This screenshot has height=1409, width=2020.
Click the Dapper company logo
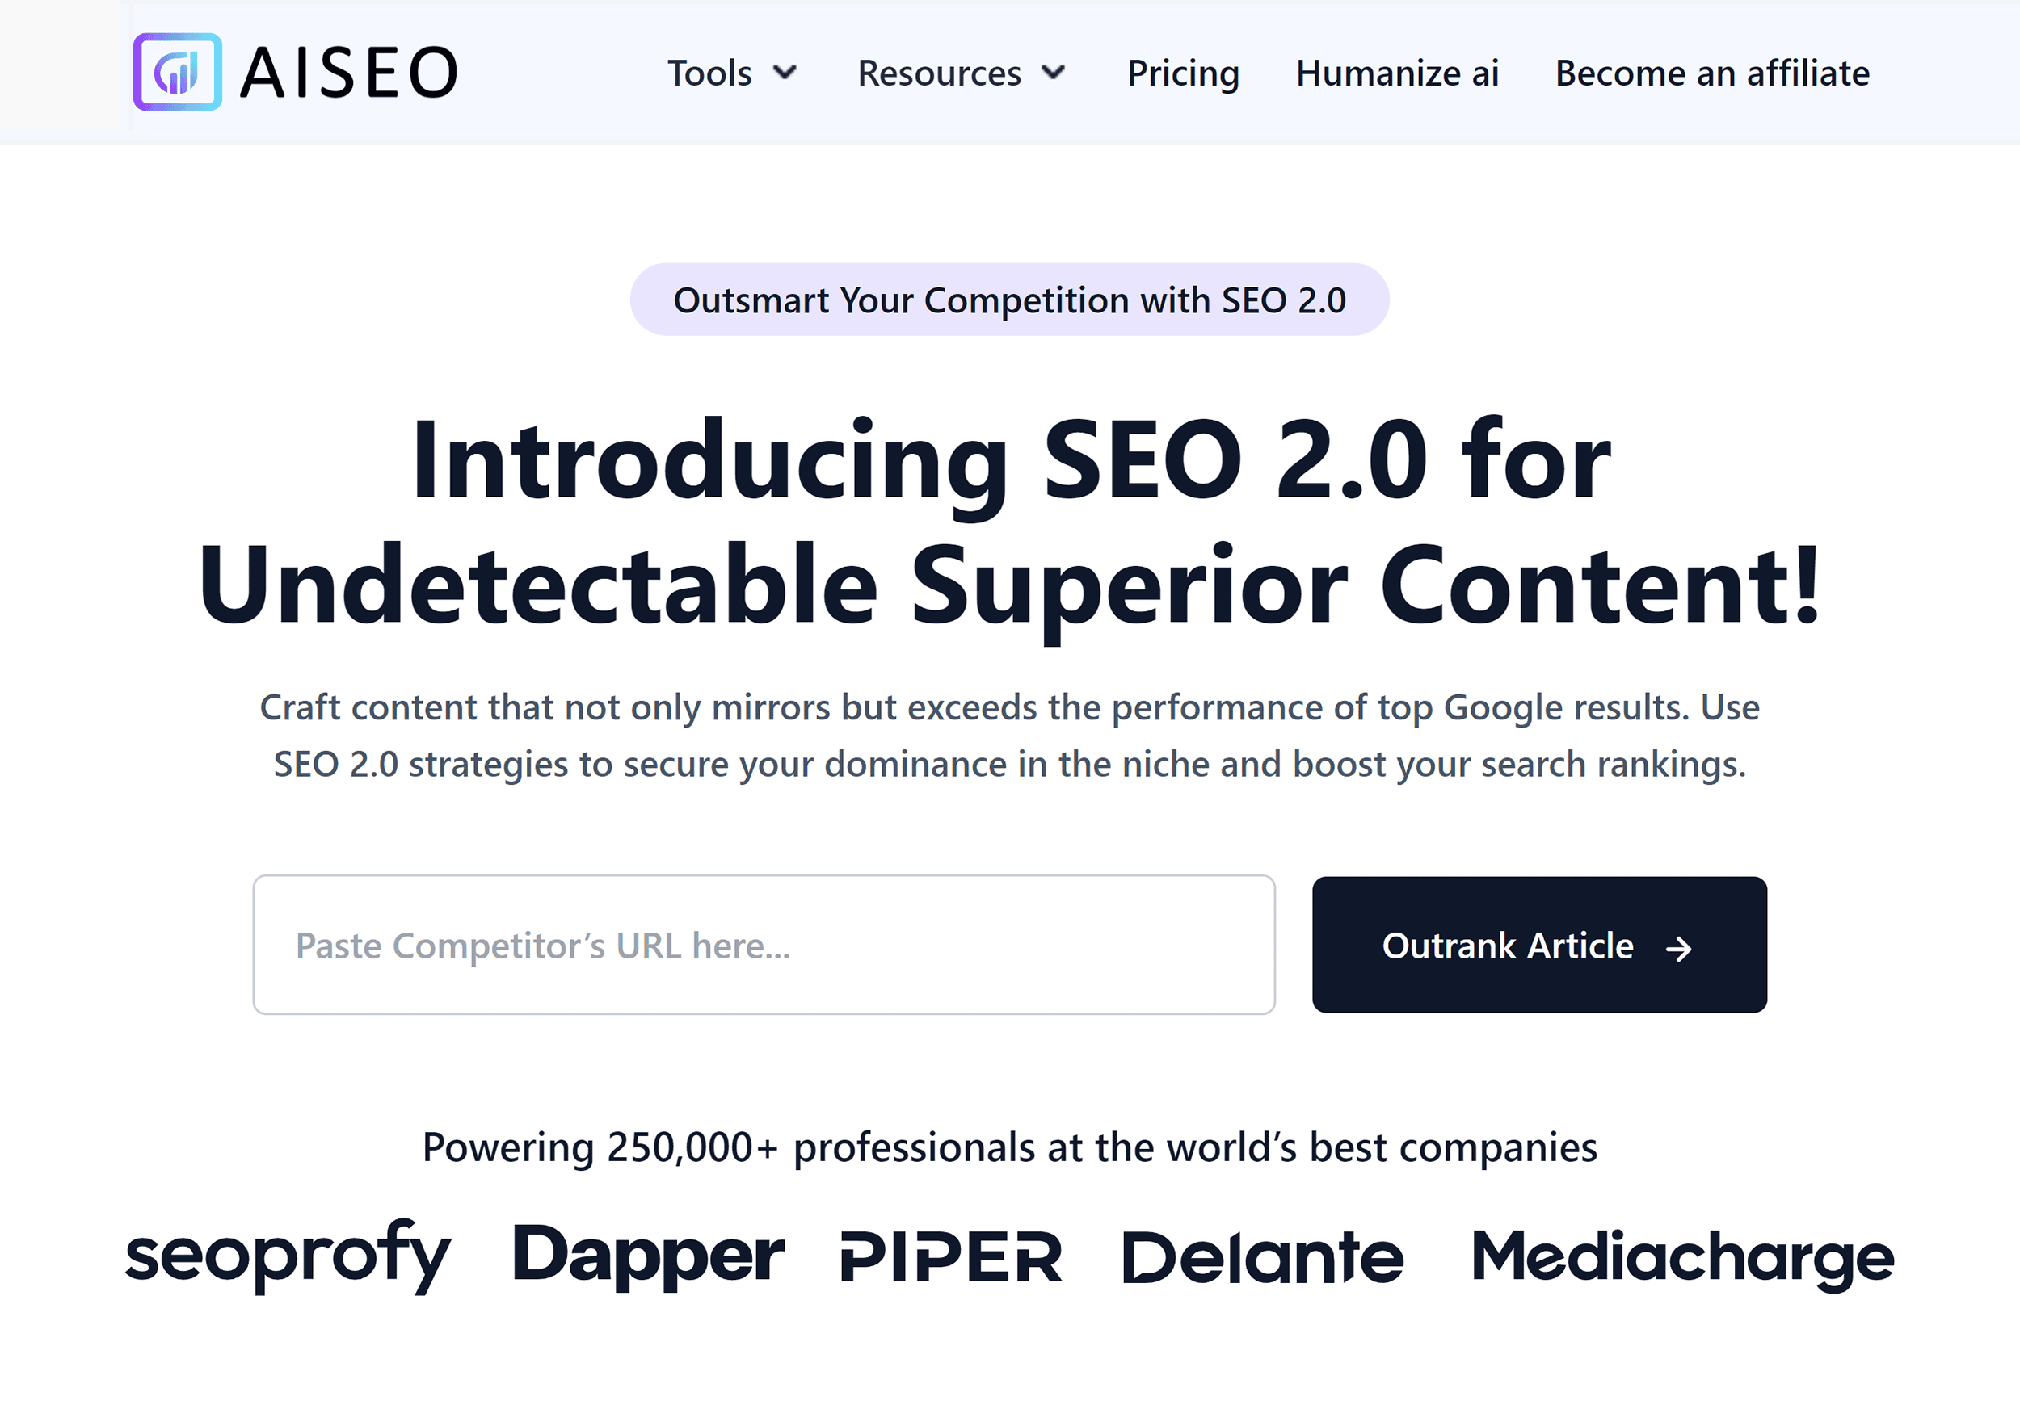coord(650,1256)
